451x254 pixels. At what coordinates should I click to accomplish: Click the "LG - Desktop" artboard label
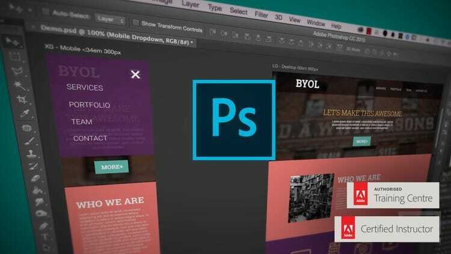click(295, 68)
